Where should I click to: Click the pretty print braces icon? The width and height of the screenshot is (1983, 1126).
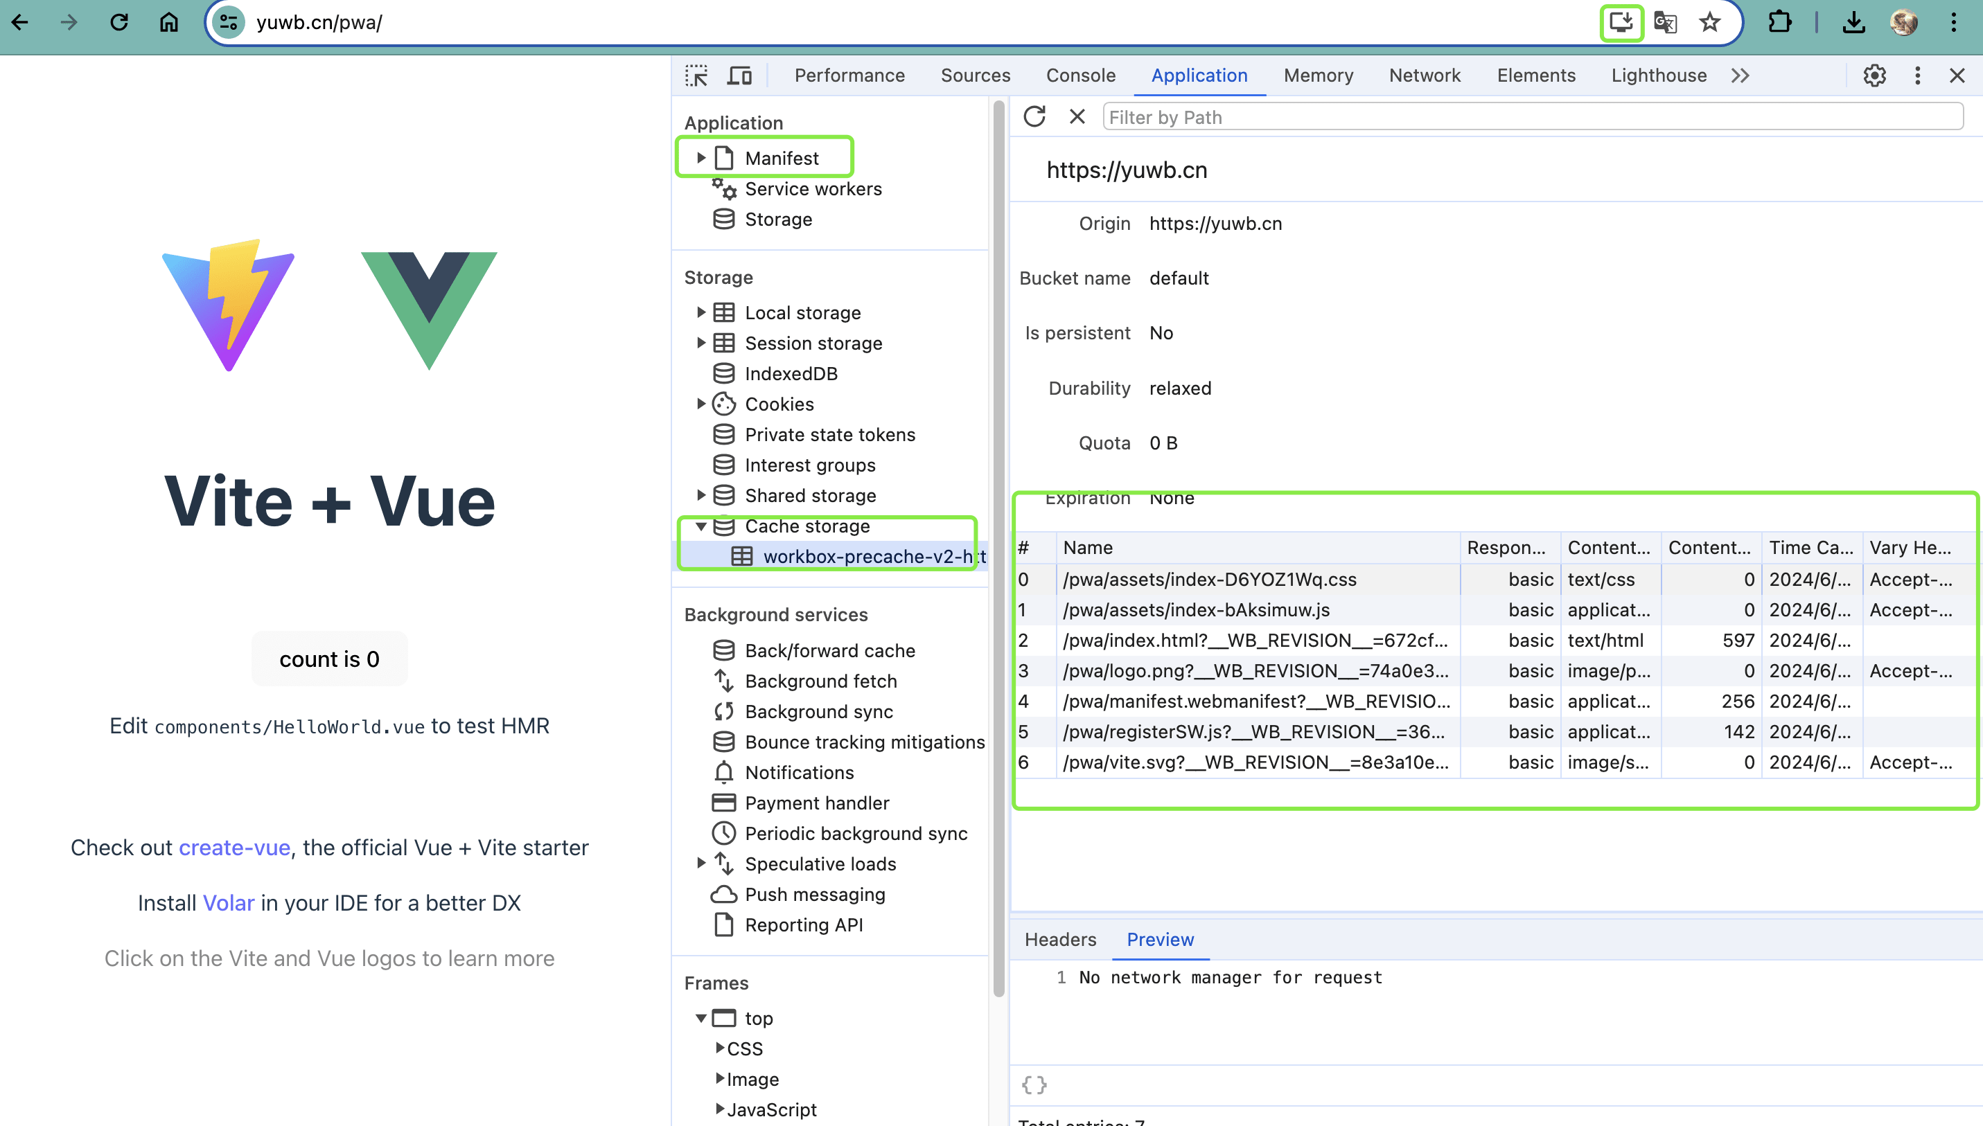pos(1034,1084)
